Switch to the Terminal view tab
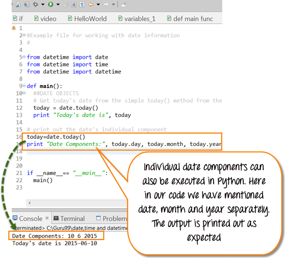 pos(69,218)
